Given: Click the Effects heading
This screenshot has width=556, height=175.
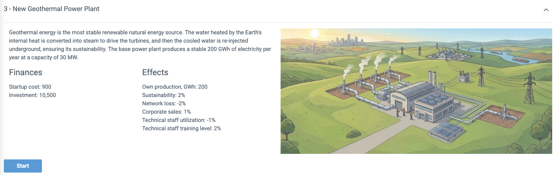Looking at the screenshot, I should click(155, 72).
